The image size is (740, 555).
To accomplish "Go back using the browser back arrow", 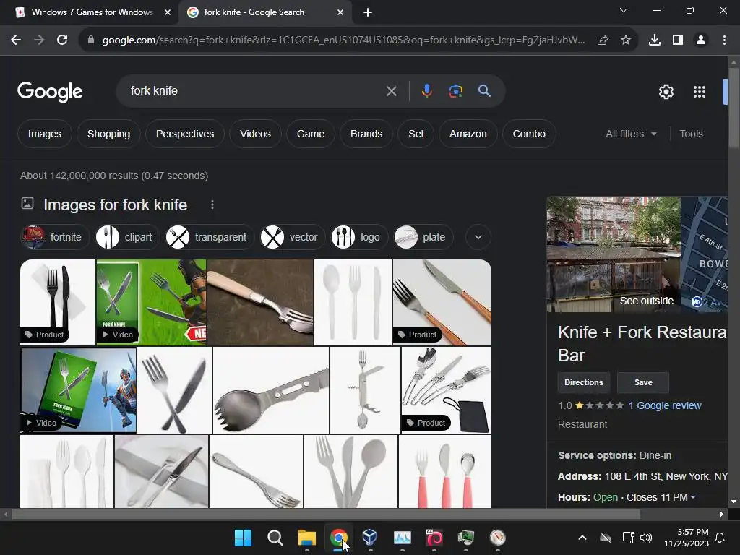I will [x=16, y=40].
